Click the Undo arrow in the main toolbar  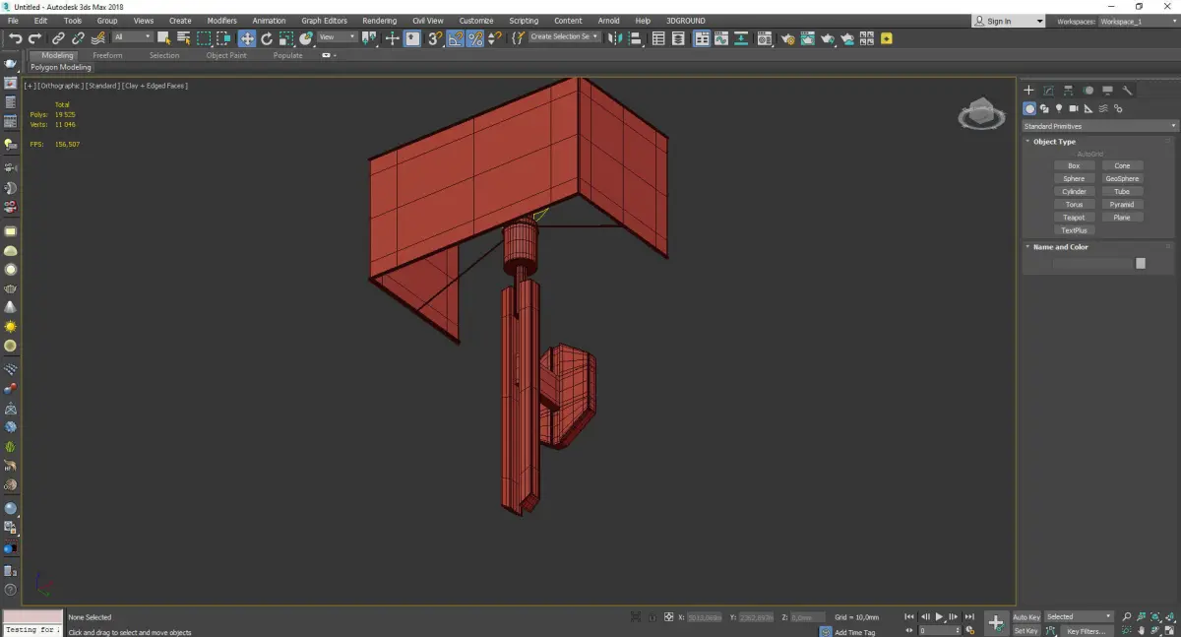click(x=15, y=38)
